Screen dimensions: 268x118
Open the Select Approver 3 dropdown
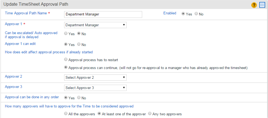[95, 88]
